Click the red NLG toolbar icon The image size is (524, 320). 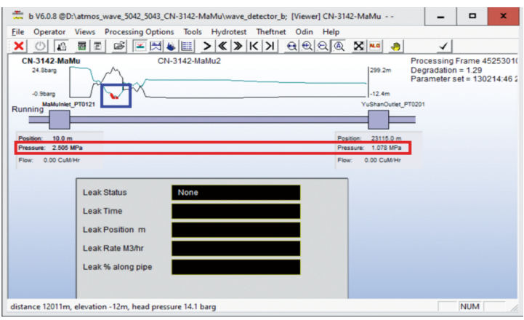(376, 46)
